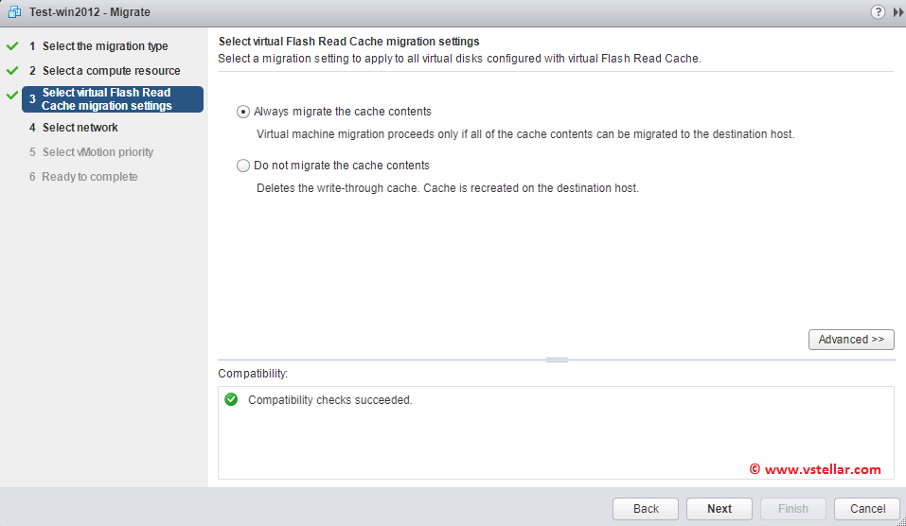Screen dimensions: 906x526
Task: Click the compatibility panel resize handle
Action: click(x=557, y=360)
